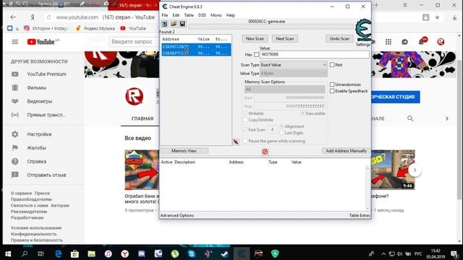
Task: Click the red no-entry clear list icon
Action: (265, 152)
